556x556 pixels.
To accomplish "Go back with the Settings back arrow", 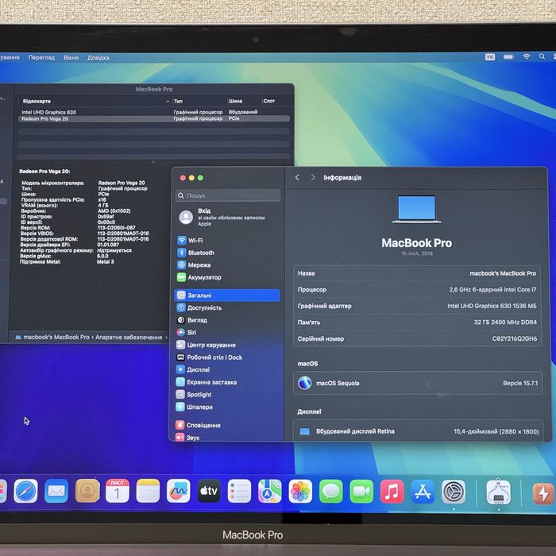I will pos(298,177).
